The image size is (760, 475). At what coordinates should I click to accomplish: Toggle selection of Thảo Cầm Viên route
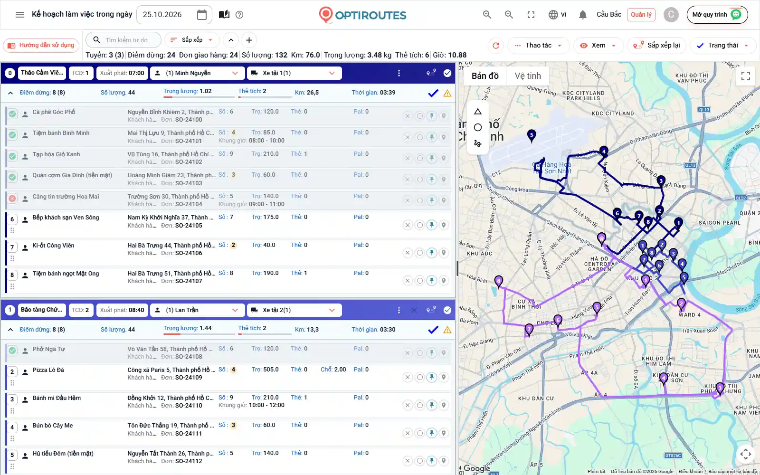pos(447,73)
